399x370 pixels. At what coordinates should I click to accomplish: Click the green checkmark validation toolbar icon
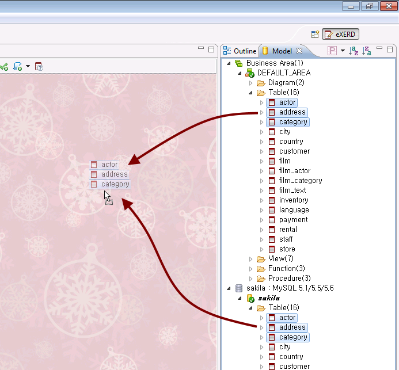4,67
